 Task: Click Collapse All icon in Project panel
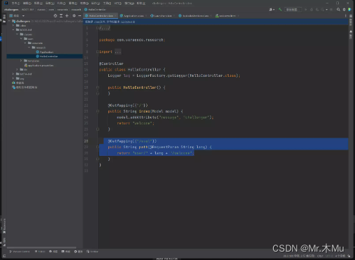[67, 15]
